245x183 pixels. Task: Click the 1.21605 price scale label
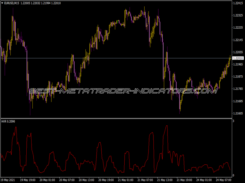tap(238, 113)
